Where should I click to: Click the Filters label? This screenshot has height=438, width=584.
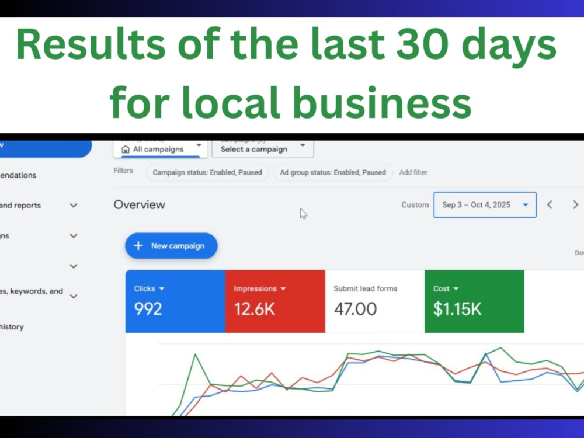123,171
